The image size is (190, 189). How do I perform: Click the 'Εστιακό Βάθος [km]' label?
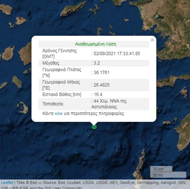(x=62, y=94)
